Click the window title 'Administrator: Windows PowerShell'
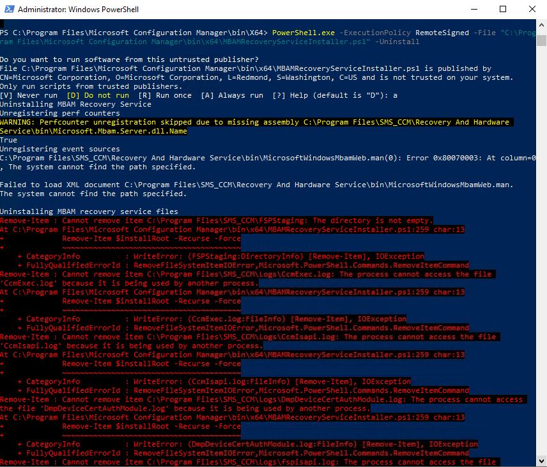Viewport: 547px width, 467px height. [x=78, y=10]
